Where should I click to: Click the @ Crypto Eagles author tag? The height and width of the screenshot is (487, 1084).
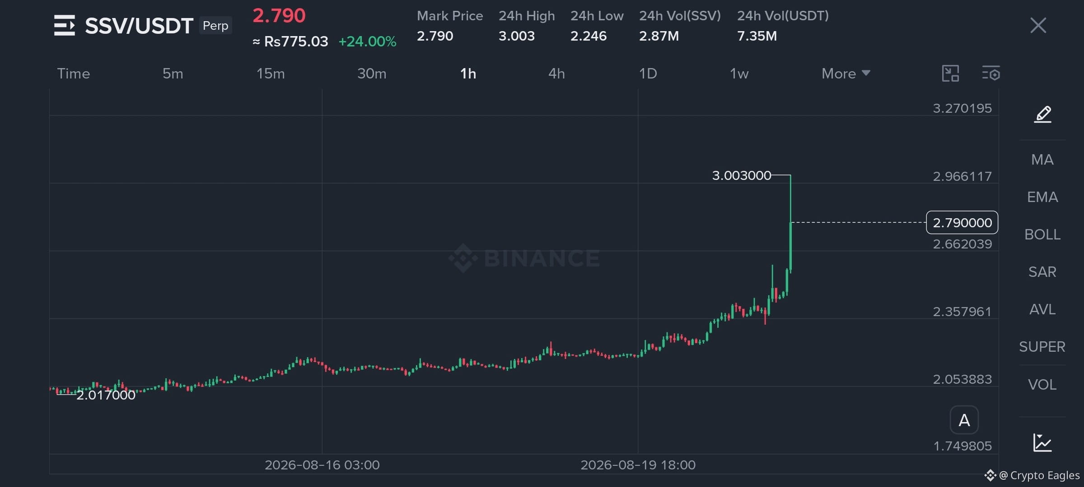[x=1039, y=475]
